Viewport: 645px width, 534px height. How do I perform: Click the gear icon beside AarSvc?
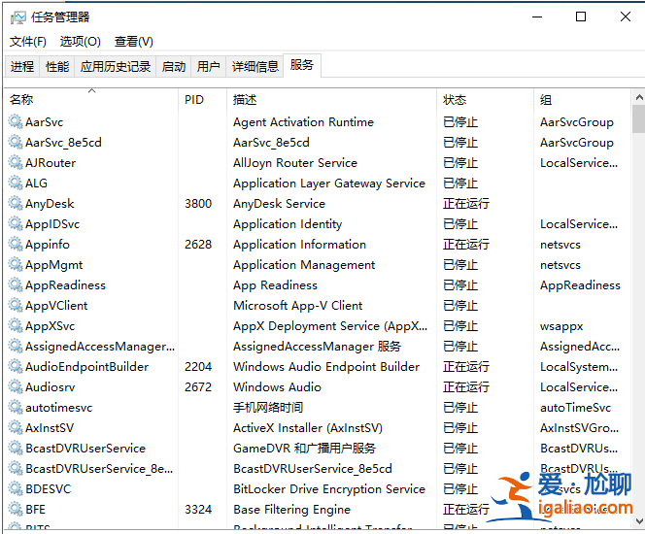(x=16, y=121)
